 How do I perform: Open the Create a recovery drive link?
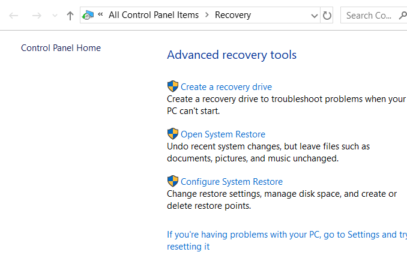226,87
